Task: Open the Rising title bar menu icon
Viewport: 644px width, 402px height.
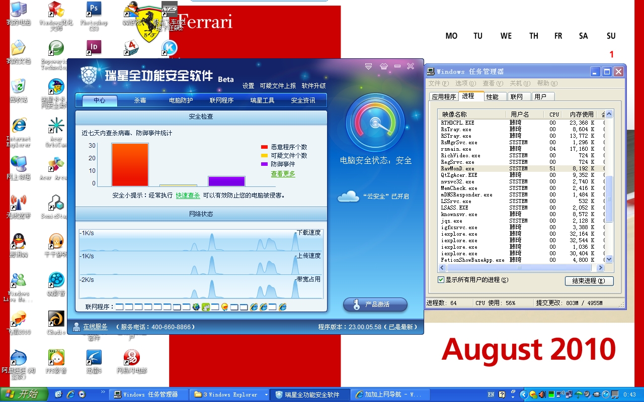Action: point(369,66)
